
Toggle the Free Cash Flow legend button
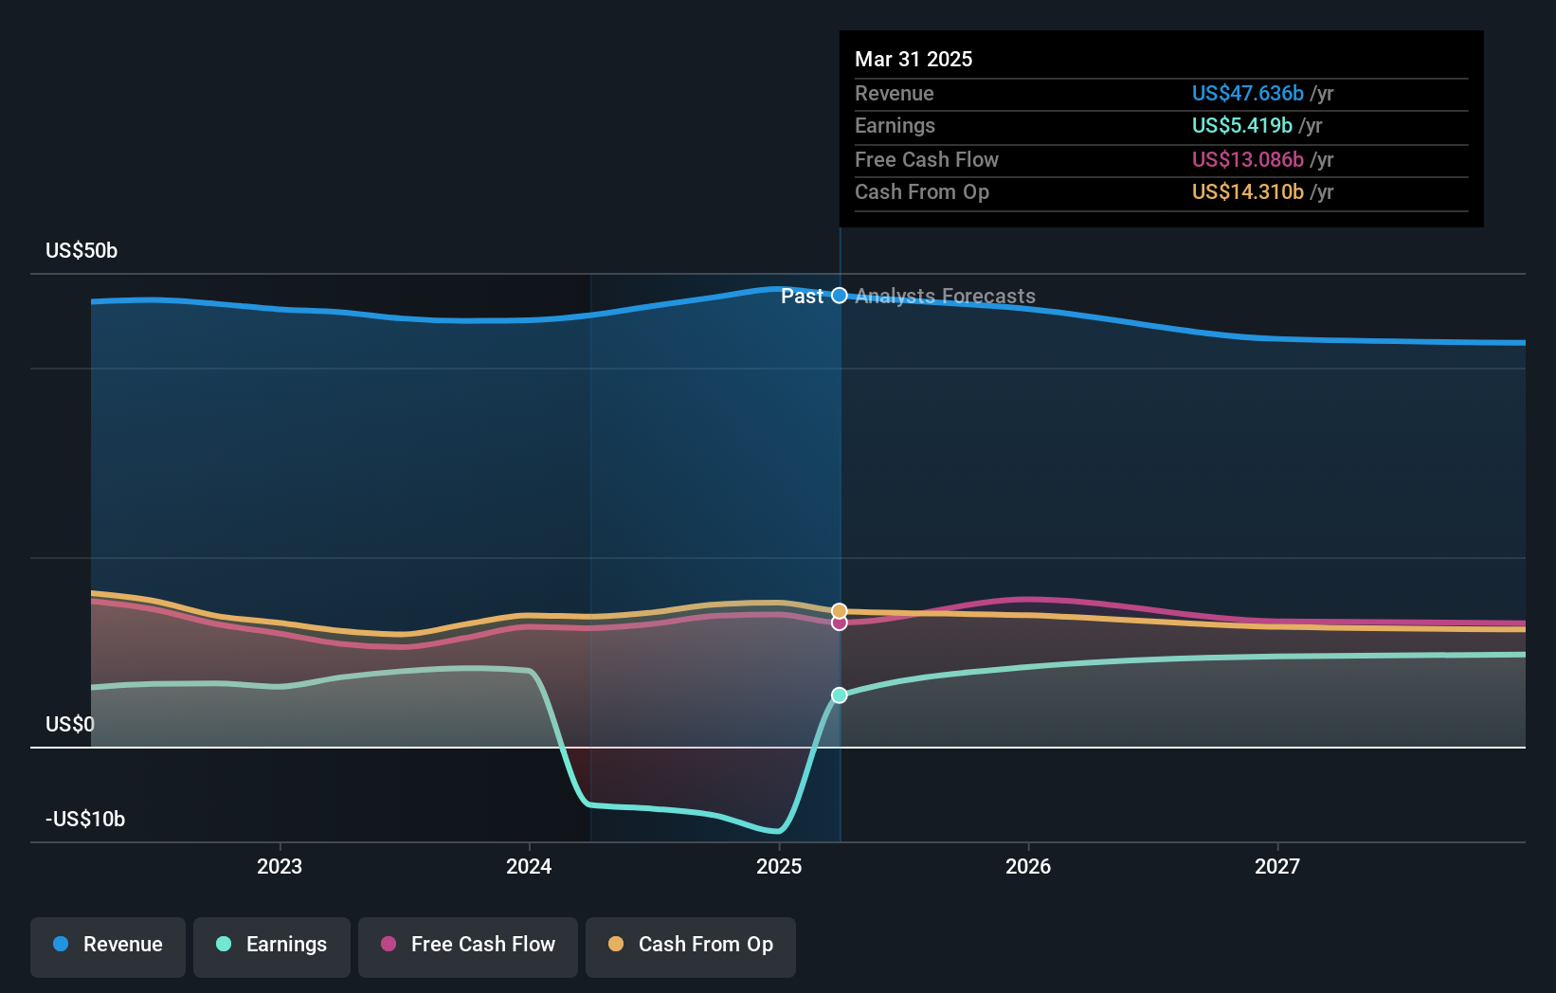pyautogui.click(x=468, y=947)
